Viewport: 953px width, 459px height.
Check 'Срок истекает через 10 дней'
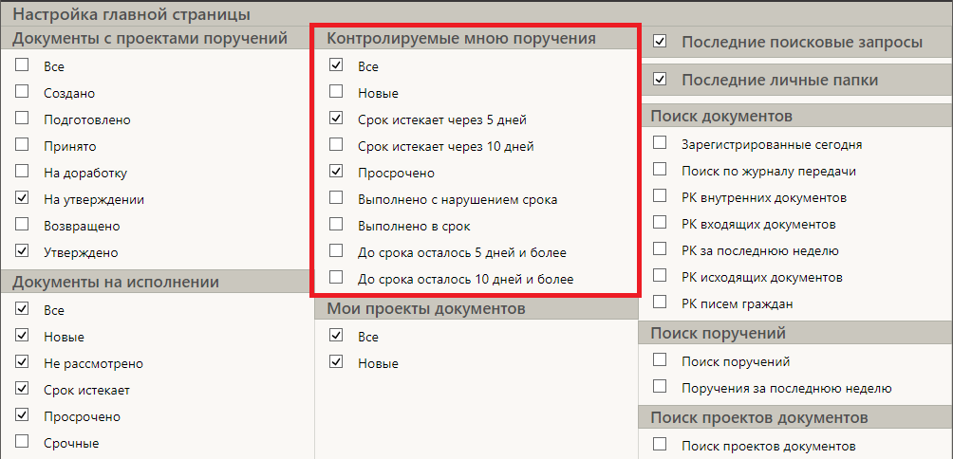(x=336, y=146)
